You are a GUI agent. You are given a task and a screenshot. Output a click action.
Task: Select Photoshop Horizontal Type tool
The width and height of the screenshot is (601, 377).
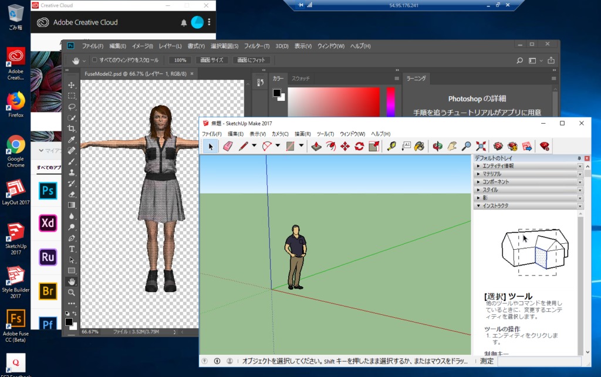pos(72,249)
